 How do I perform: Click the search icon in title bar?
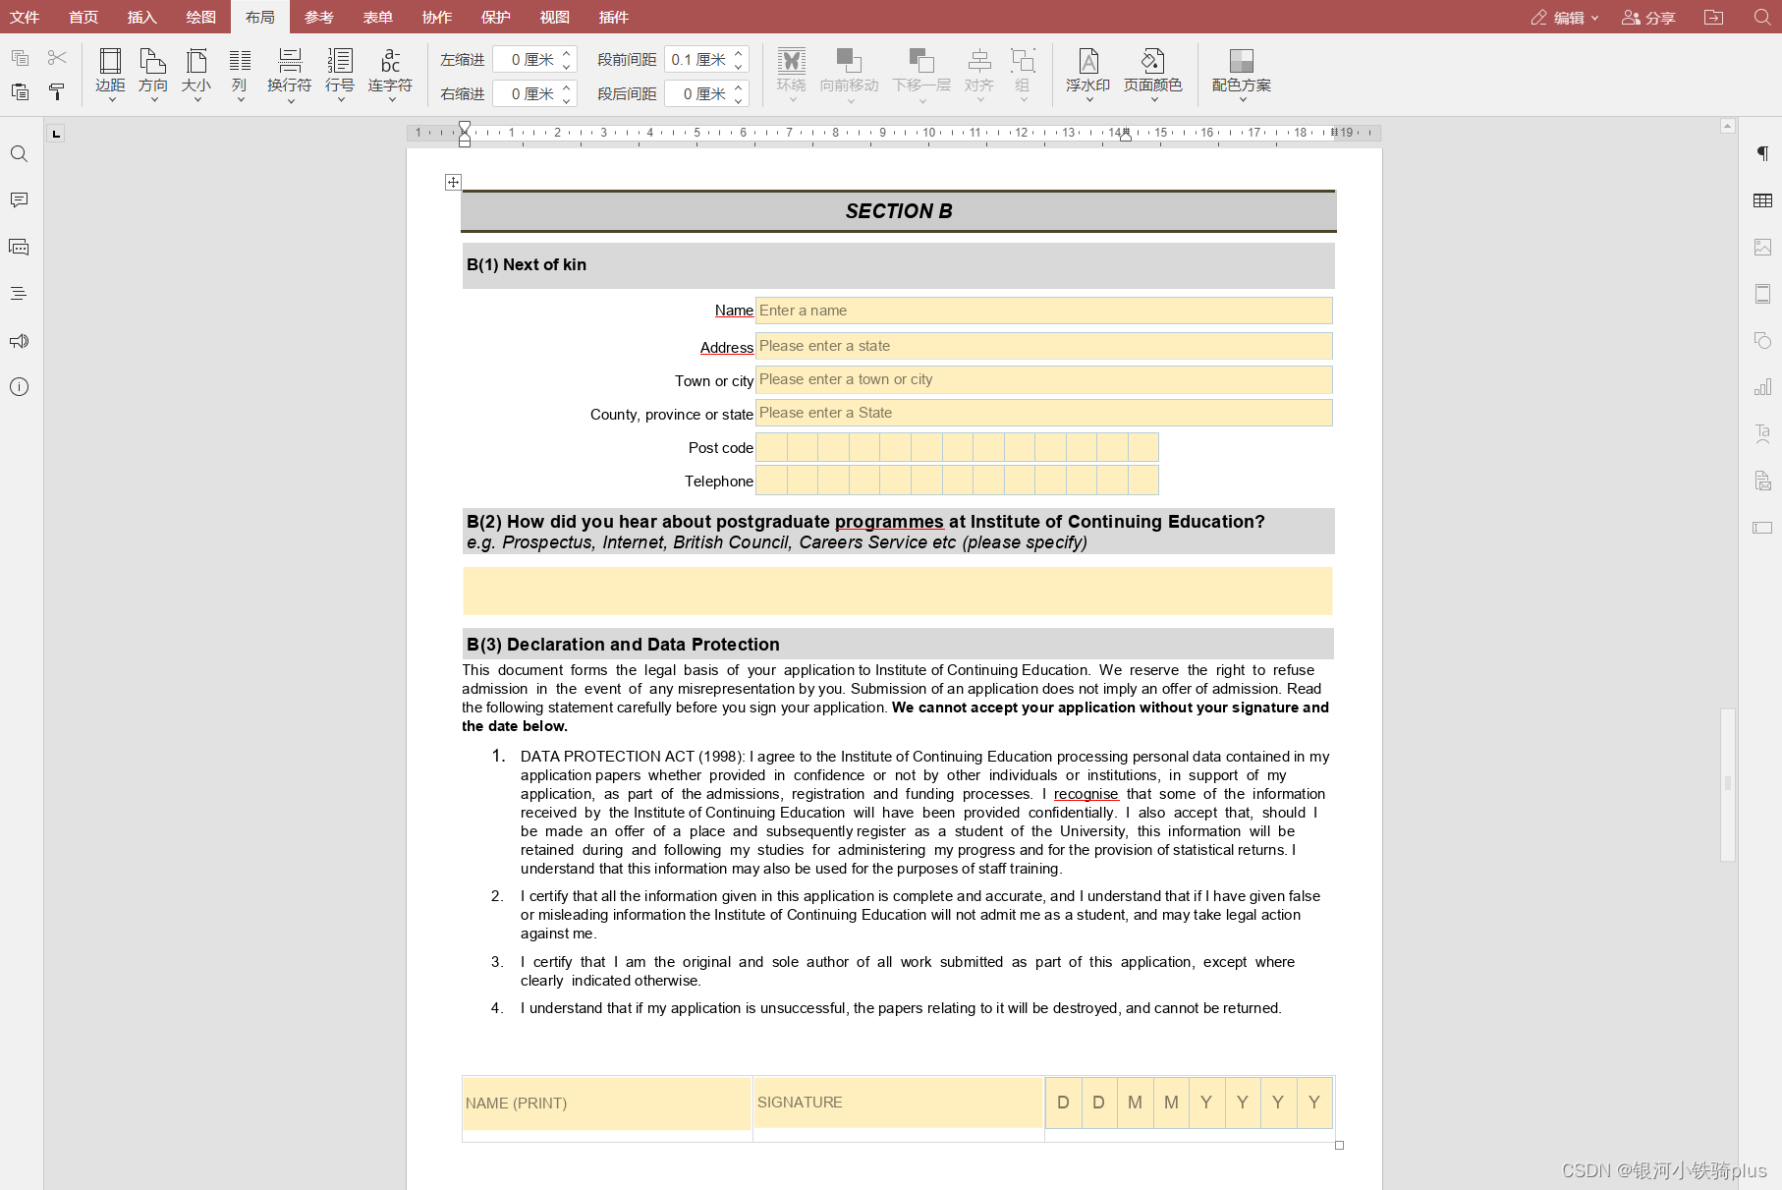coord(1762,17)
